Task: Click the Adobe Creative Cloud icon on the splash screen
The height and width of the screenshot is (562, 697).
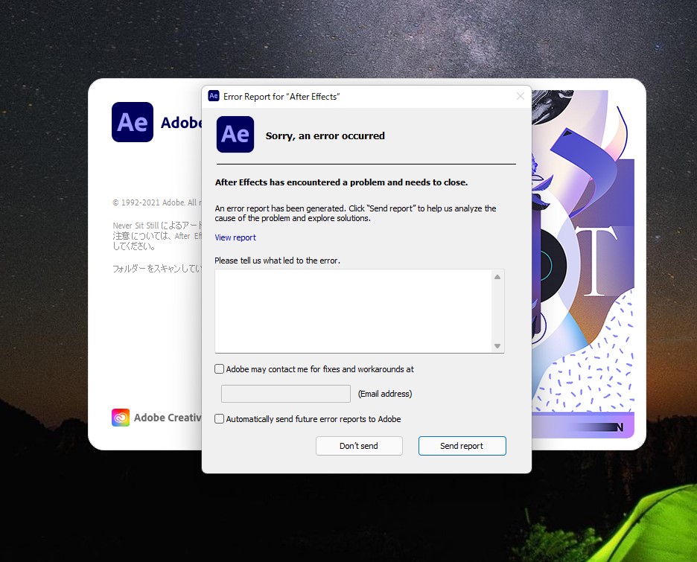Action: [x=121, y=417]
